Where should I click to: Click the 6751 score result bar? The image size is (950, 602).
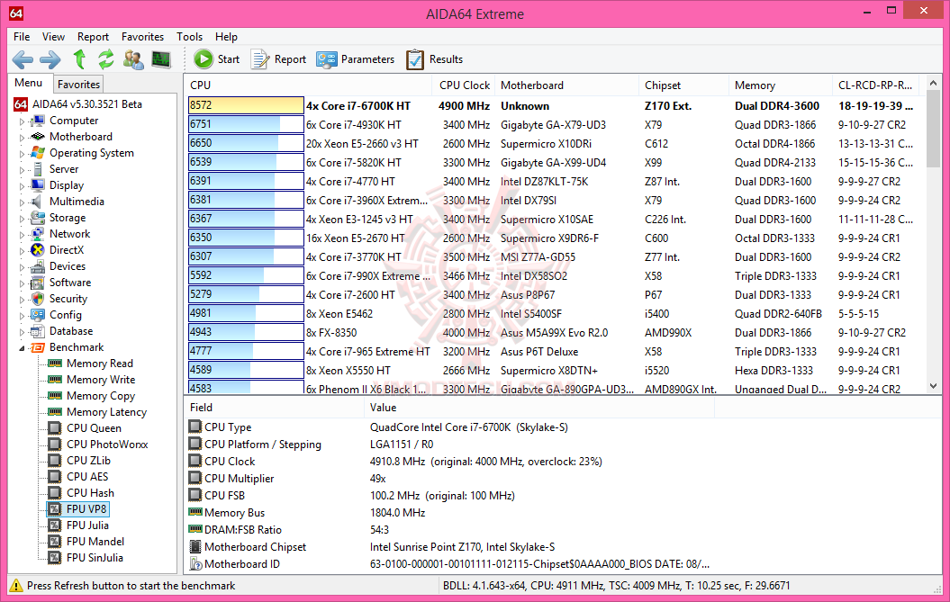tap(246, 125)
